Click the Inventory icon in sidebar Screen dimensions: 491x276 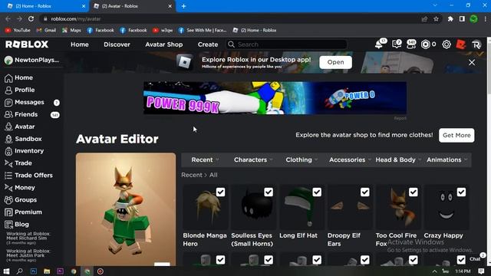[x=8, y=151]
